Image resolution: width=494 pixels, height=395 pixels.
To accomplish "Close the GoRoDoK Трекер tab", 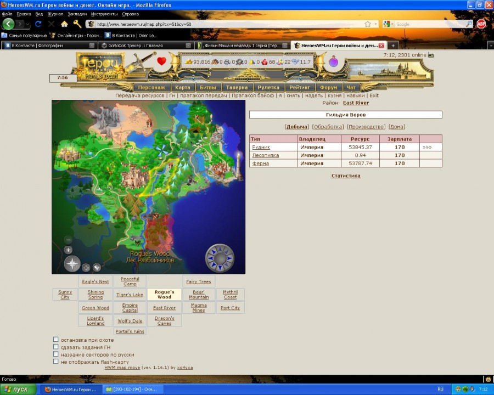I will [188, 46].
